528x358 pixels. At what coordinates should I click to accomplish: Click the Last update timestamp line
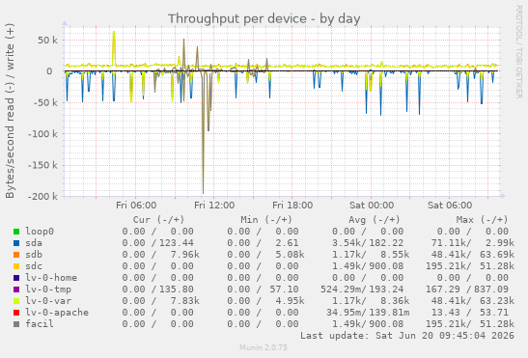[x=407, y=336]
